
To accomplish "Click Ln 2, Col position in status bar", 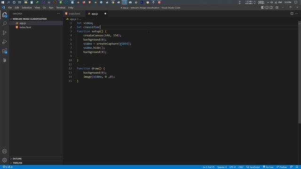I will 208,167.
